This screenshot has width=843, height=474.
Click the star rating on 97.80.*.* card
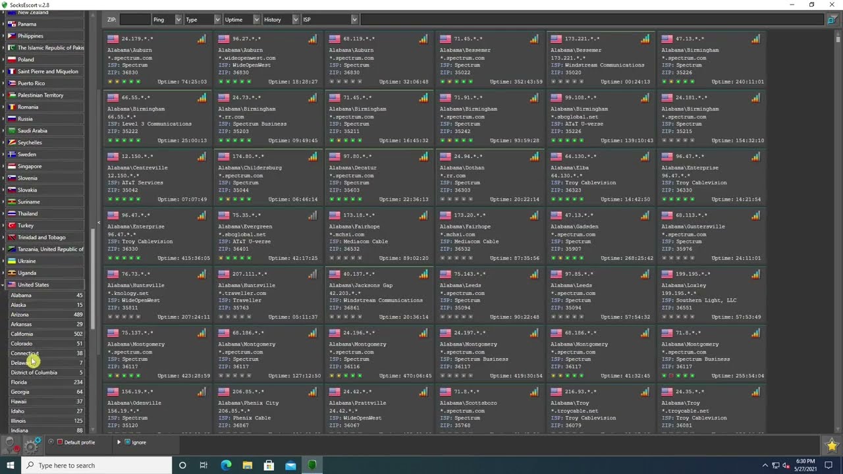pos(346,199)
